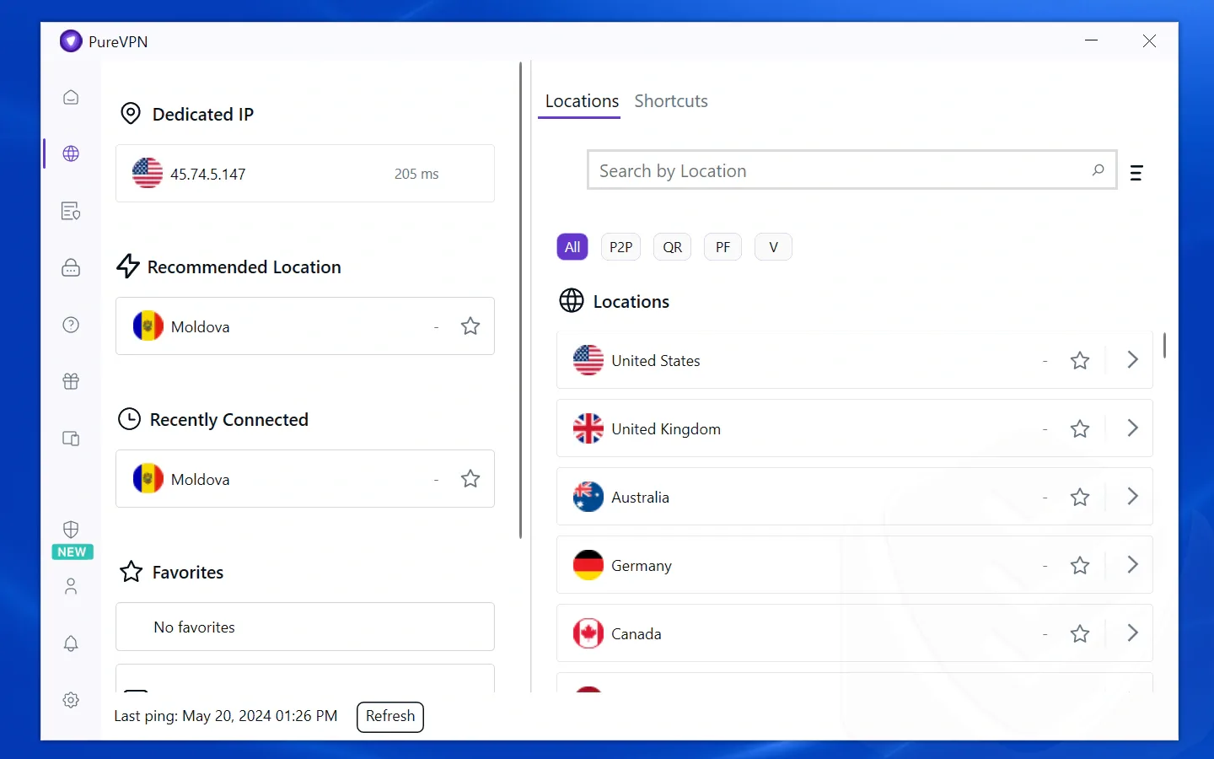Connect to Germany location
Screen dimensions: 1214x759
click(x=854, y=565)
